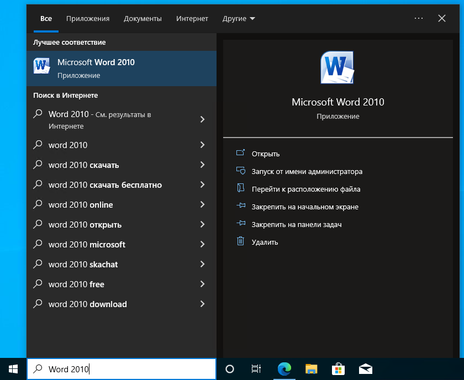Click magnifier icon next to 'word 2010 microsoft'
The image size is (464, 380).
(38, 244)
